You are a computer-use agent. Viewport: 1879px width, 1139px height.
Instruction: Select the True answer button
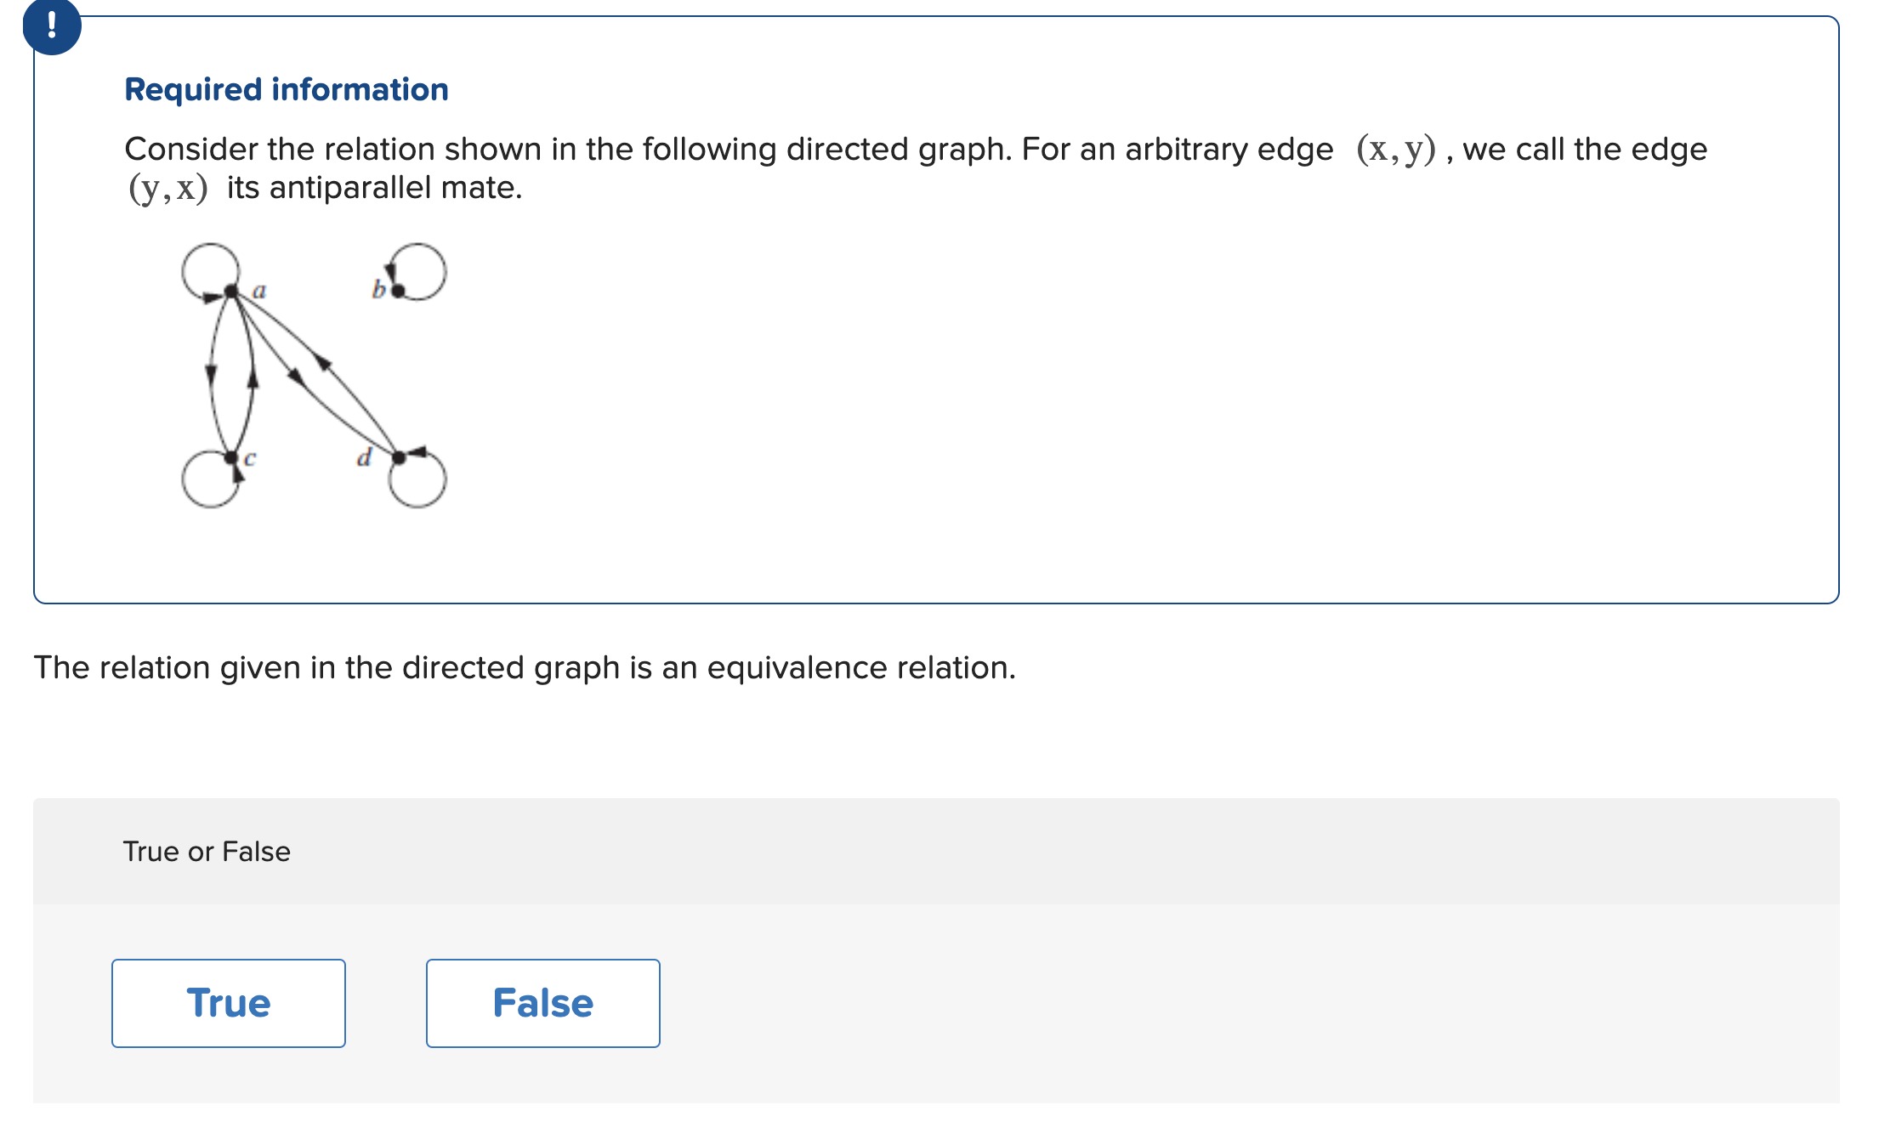click(x=229, y=1003)
